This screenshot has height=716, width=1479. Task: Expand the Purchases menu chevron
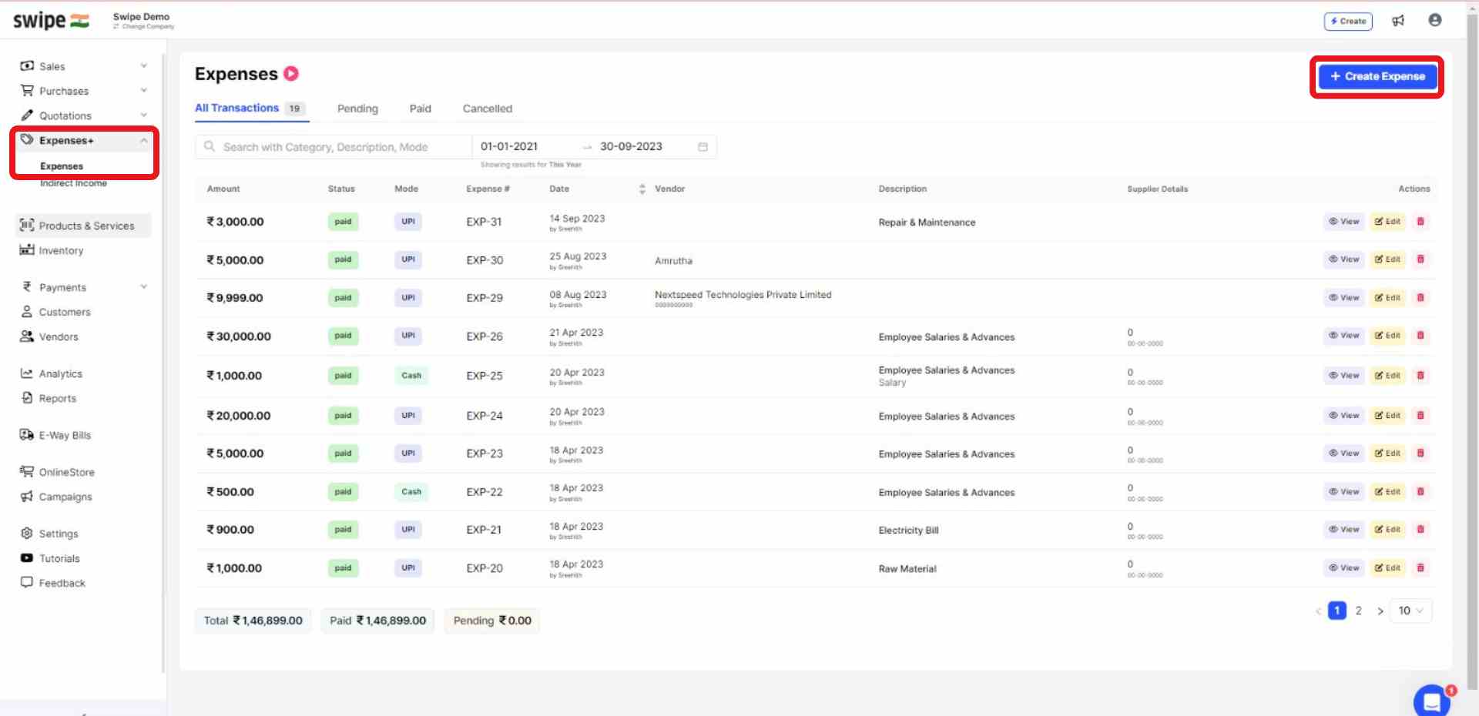(x=144, y=91)
